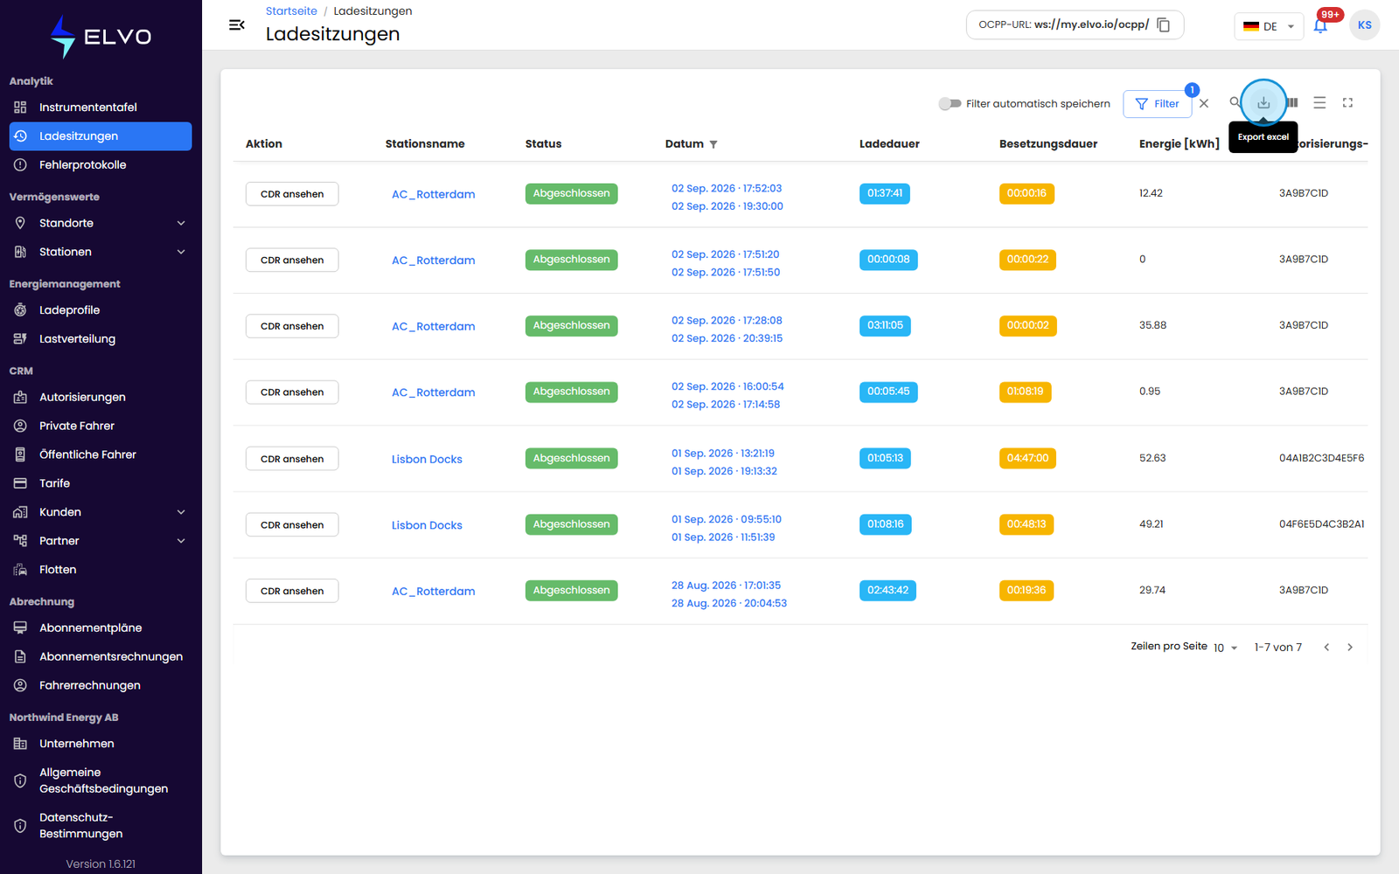Collapse the sidebar with hamburger icon
The image size is (1399, 874).
[x=236, y=24]
